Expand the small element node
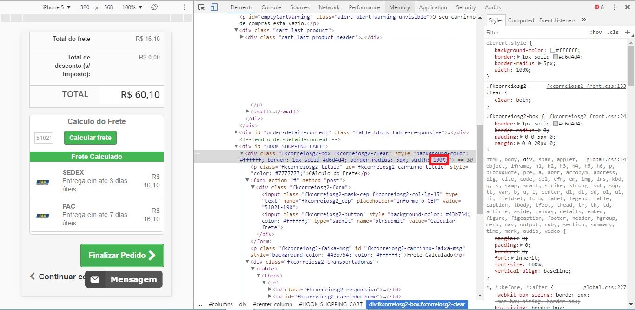The image size is (635, 310). coord(248,112)
